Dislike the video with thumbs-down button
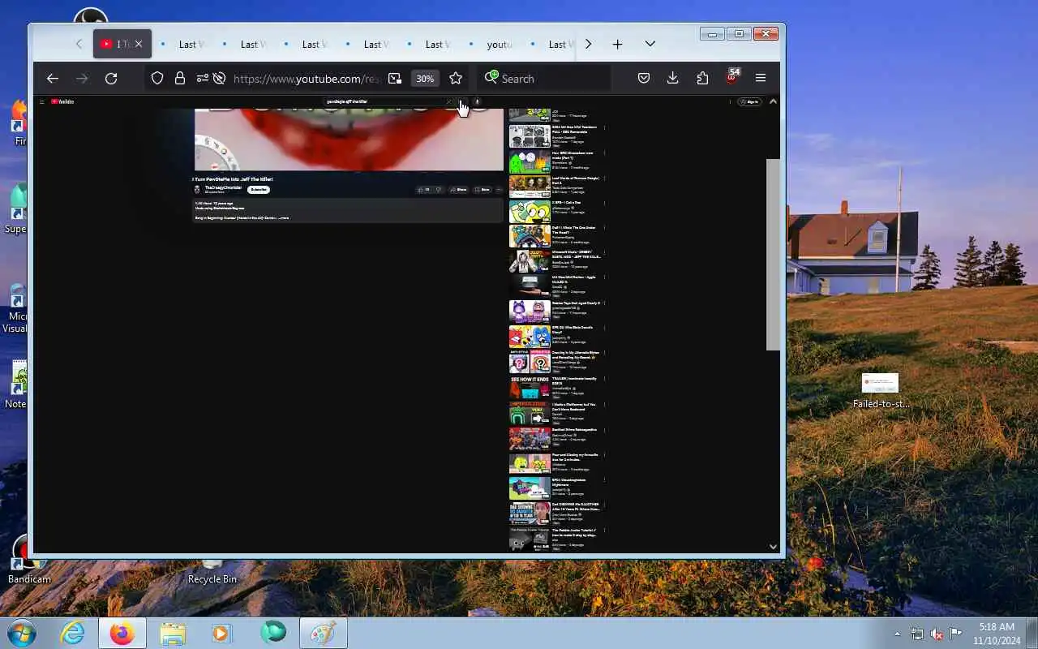The width and height of the screenshot is (1038, 649). coord(439,190)
